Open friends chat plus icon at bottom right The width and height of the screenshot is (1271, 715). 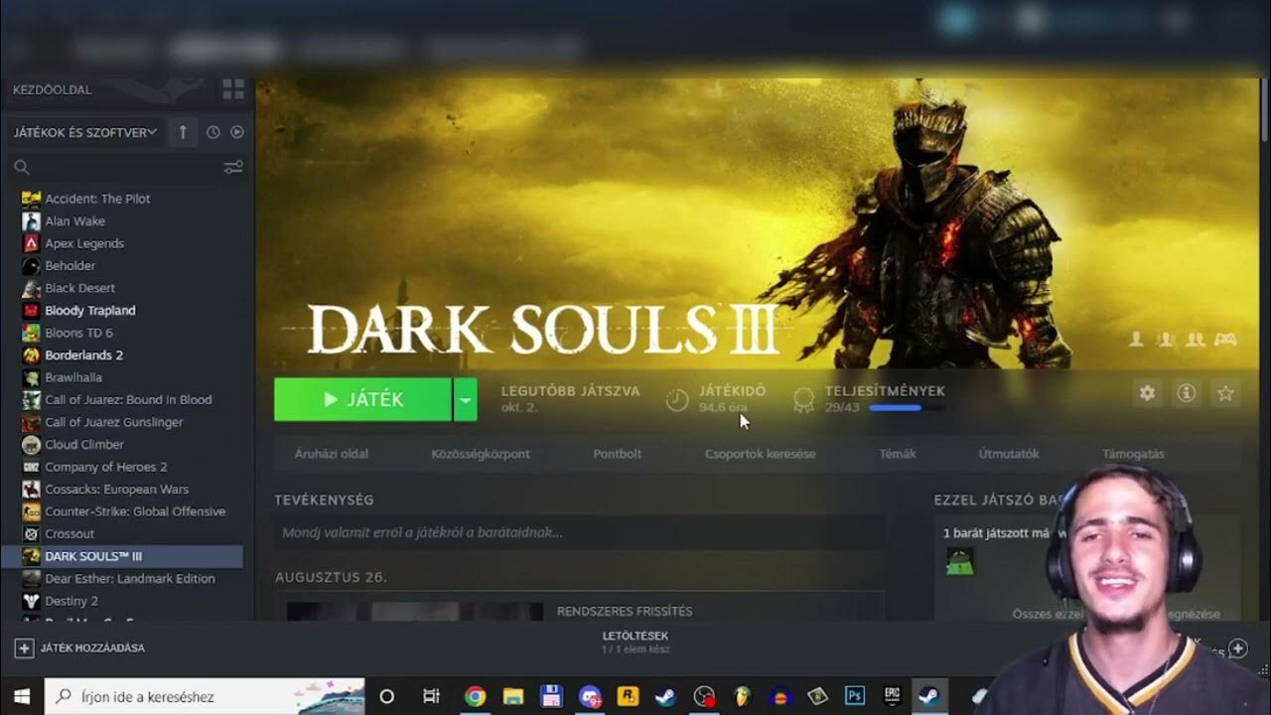tap(1237, 648)
